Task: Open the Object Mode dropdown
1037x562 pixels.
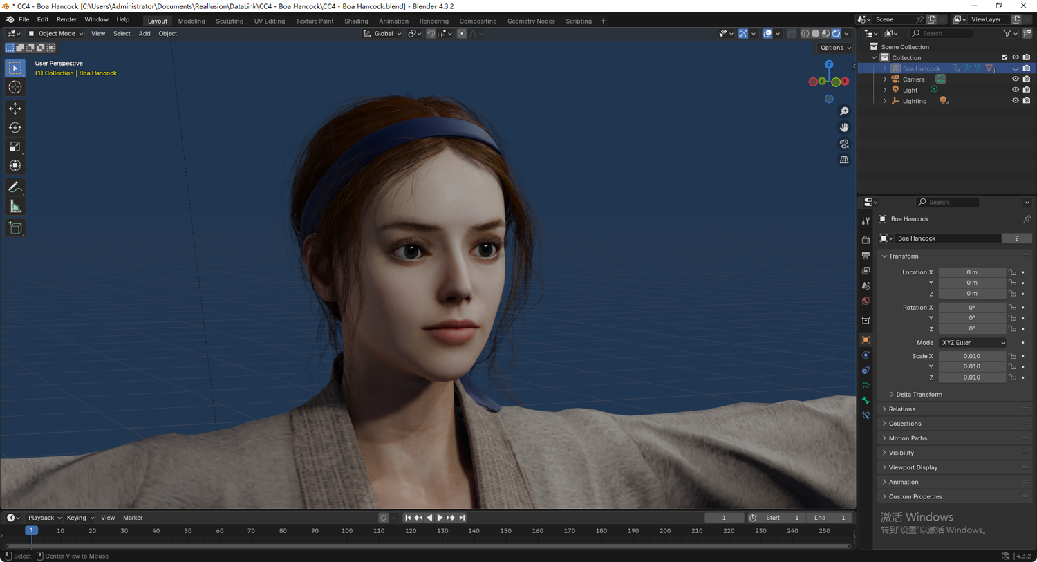Action: coord(55,33)
